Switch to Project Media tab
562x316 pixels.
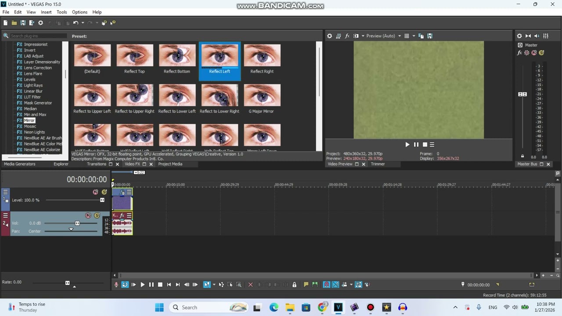coord(170,164)
